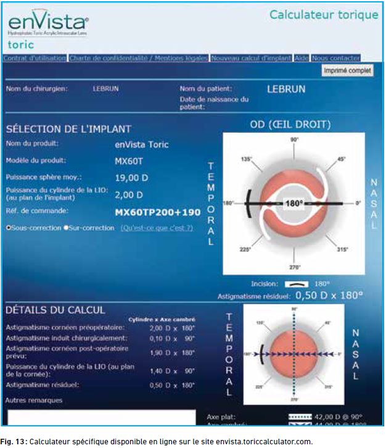This screenshot has width=386, height=448.
Task: Click the enVista logo
Action: pyautogui.click(x=48, y=23)
